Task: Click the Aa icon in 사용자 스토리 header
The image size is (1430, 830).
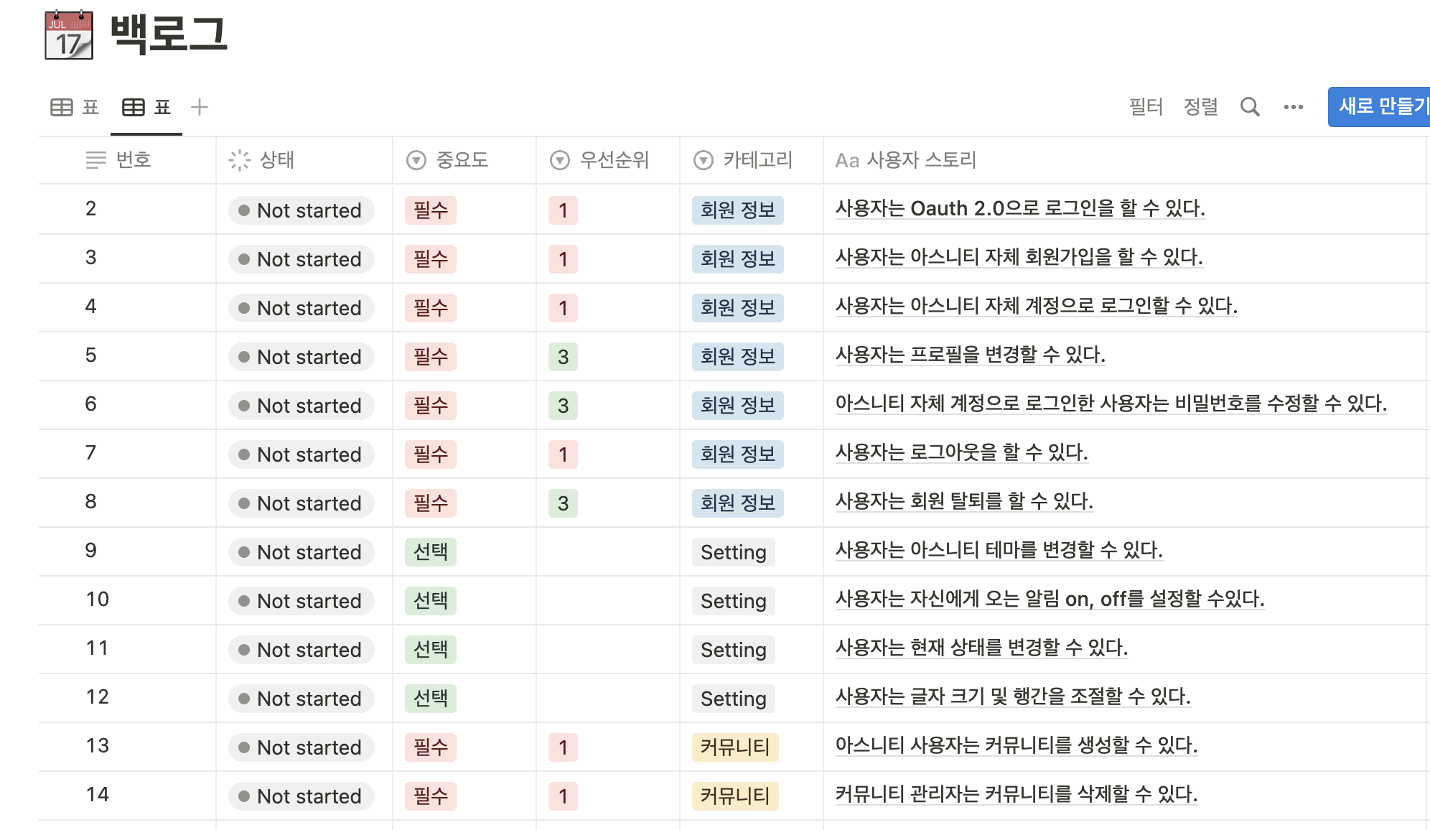Action: point(847,160)
